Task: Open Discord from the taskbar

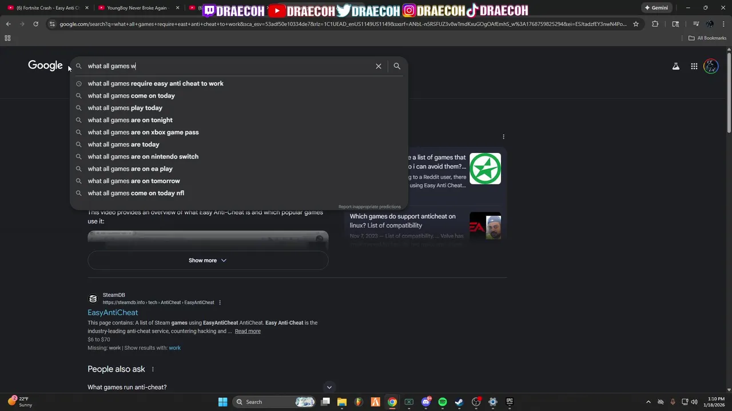Action: coord(426,402)
